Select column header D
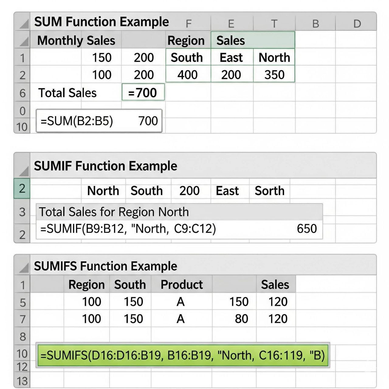Viewport: 389px width, 389px height. (x=357, y=23)
